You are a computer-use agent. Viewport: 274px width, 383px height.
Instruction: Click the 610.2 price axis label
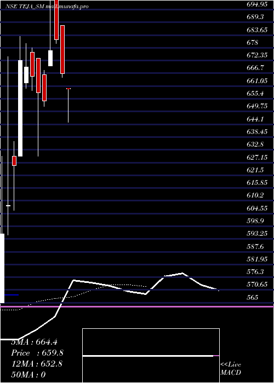pos(255,195)
